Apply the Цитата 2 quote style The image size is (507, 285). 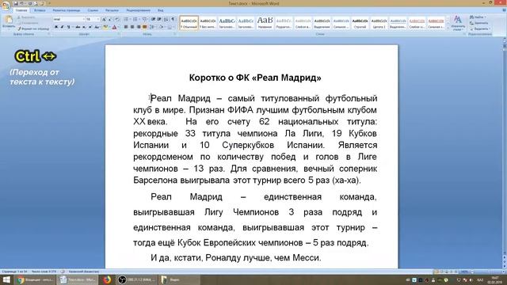pos(379,23)
